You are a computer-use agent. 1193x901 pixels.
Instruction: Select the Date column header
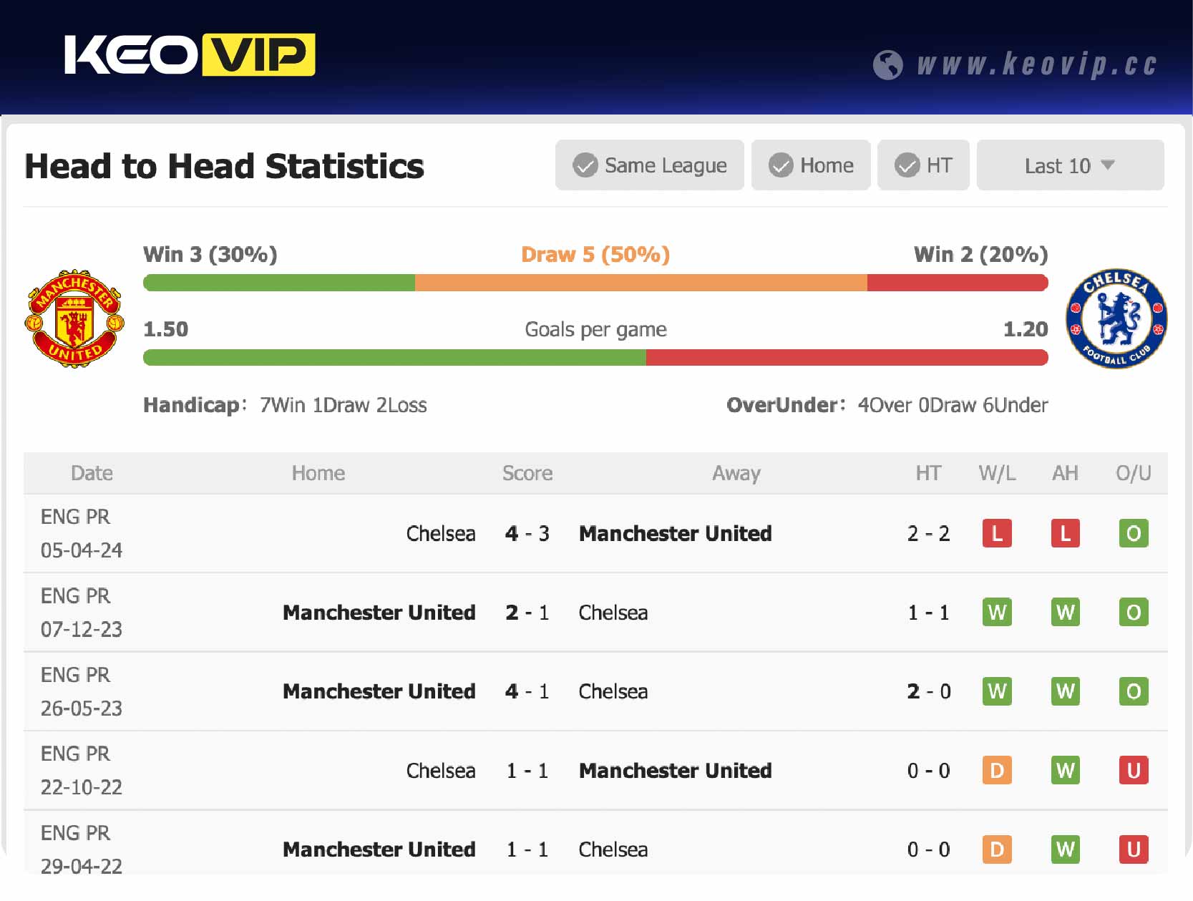[92, 473]
